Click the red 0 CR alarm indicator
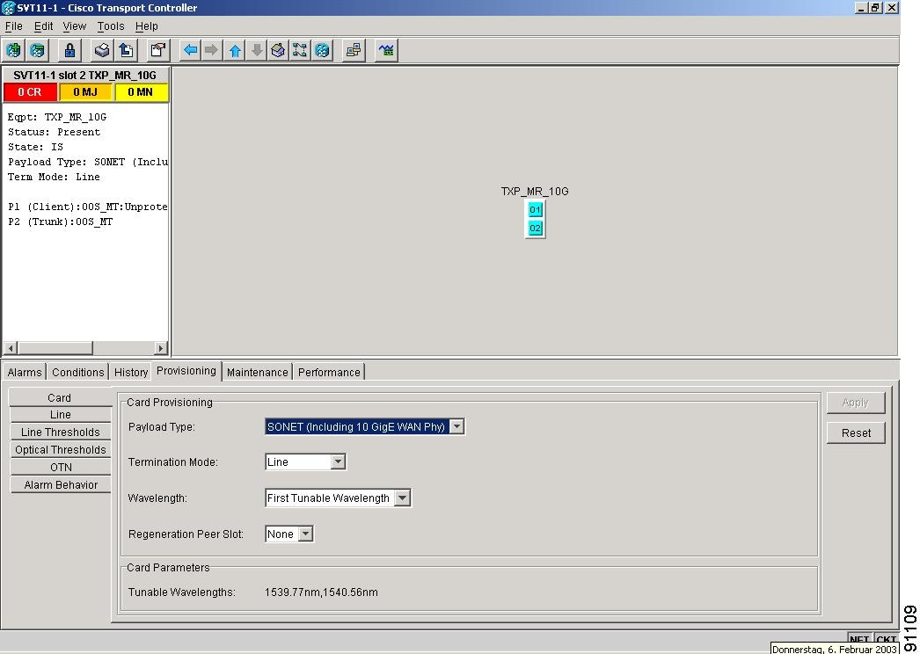 click(x=30, y=92)
